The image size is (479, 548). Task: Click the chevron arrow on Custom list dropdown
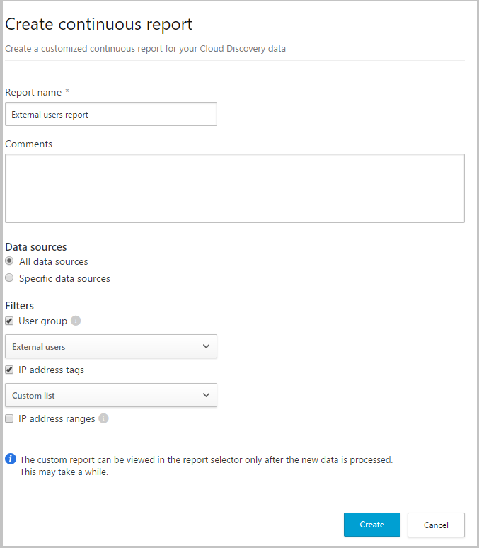(x=206, y=395)
